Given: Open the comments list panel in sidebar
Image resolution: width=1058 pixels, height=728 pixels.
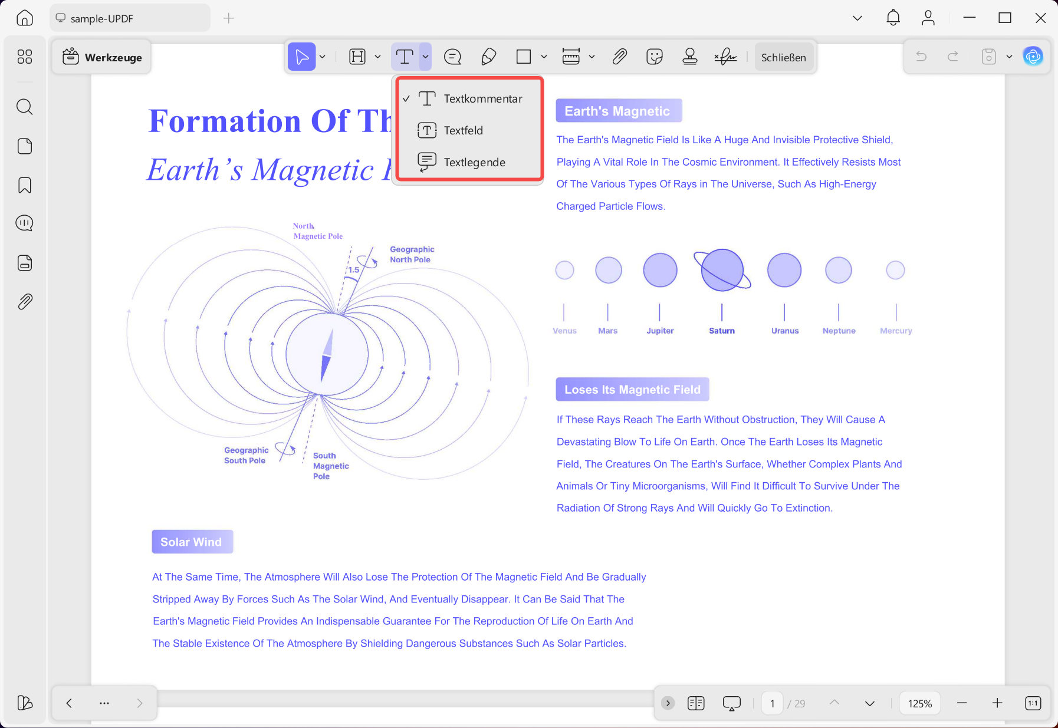Looking at the screenshot, I should tap(25, 223).
